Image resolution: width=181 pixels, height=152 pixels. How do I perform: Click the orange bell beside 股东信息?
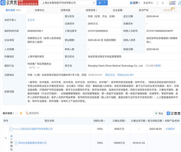[21, 113]
